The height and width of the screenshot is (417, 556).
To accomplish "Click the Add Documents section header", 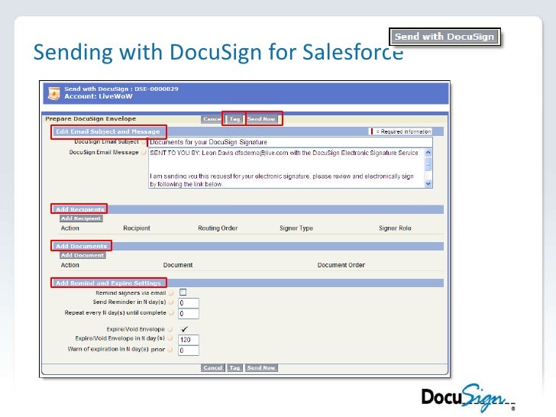I will (81, 246).
